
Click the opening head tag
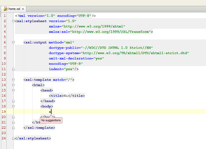(x=47, y=90)
